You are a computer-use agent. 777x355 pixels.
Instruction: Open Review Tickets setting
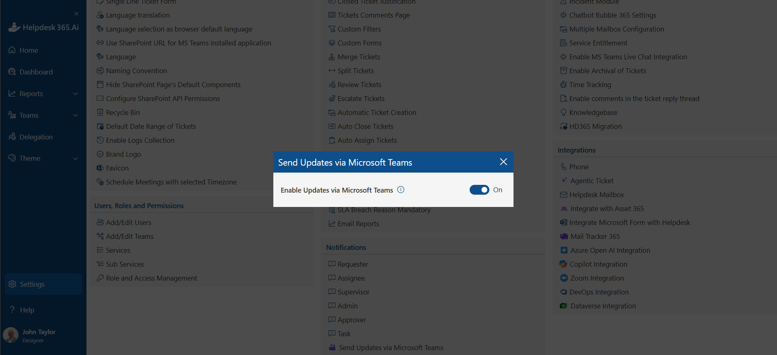359,85
